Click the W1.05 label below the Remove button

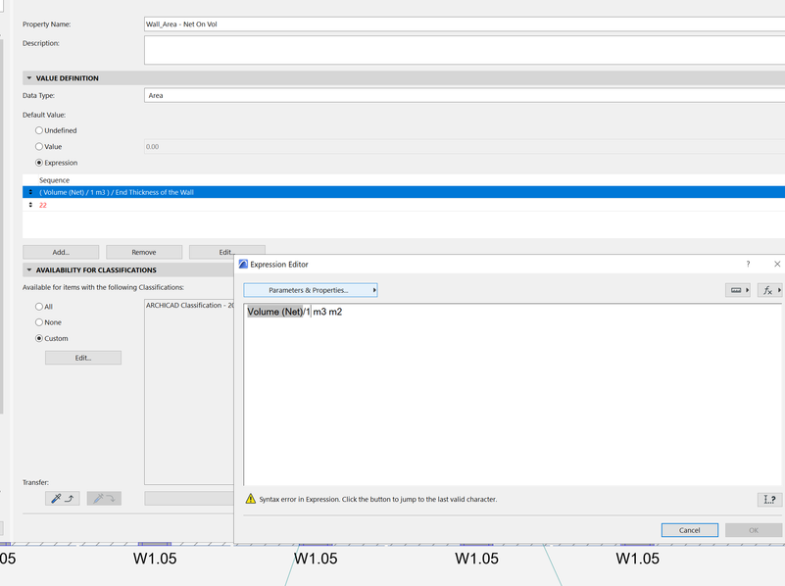pyautogui.click(x=155, y=559)
